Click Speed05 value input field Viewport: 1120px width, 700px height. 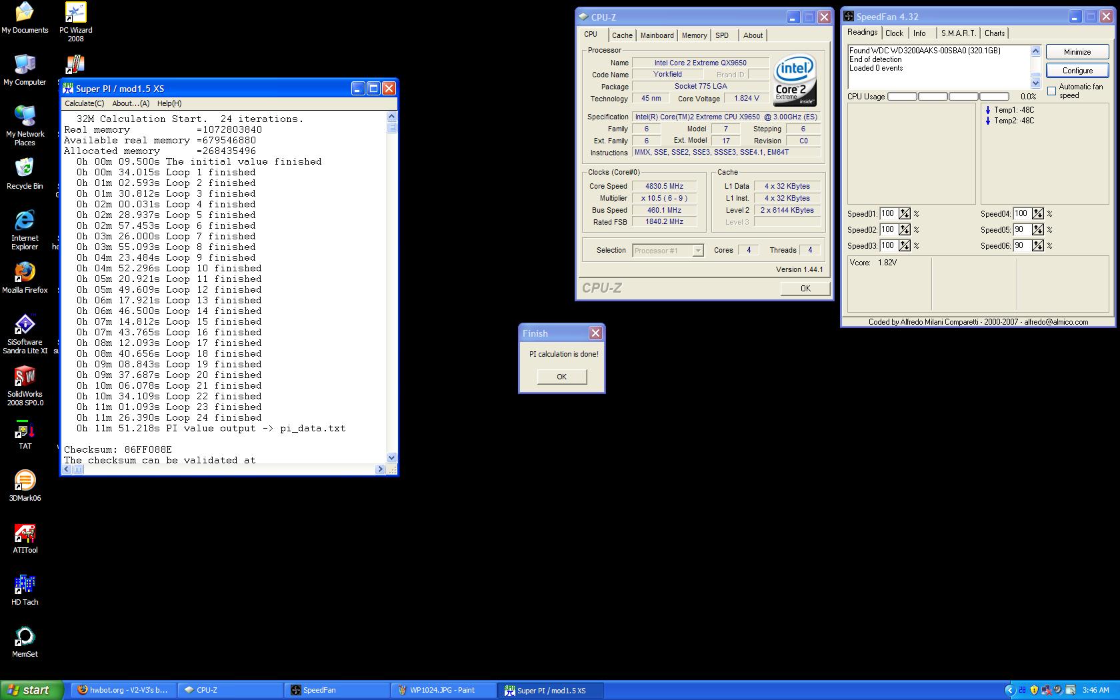[x=1021, y=229]
